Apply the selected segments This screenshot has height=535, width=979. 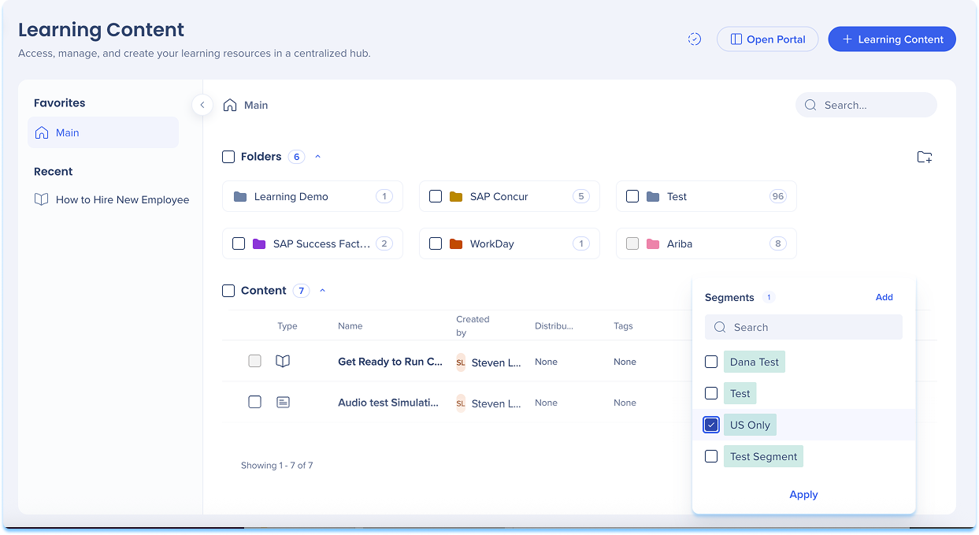803,495
